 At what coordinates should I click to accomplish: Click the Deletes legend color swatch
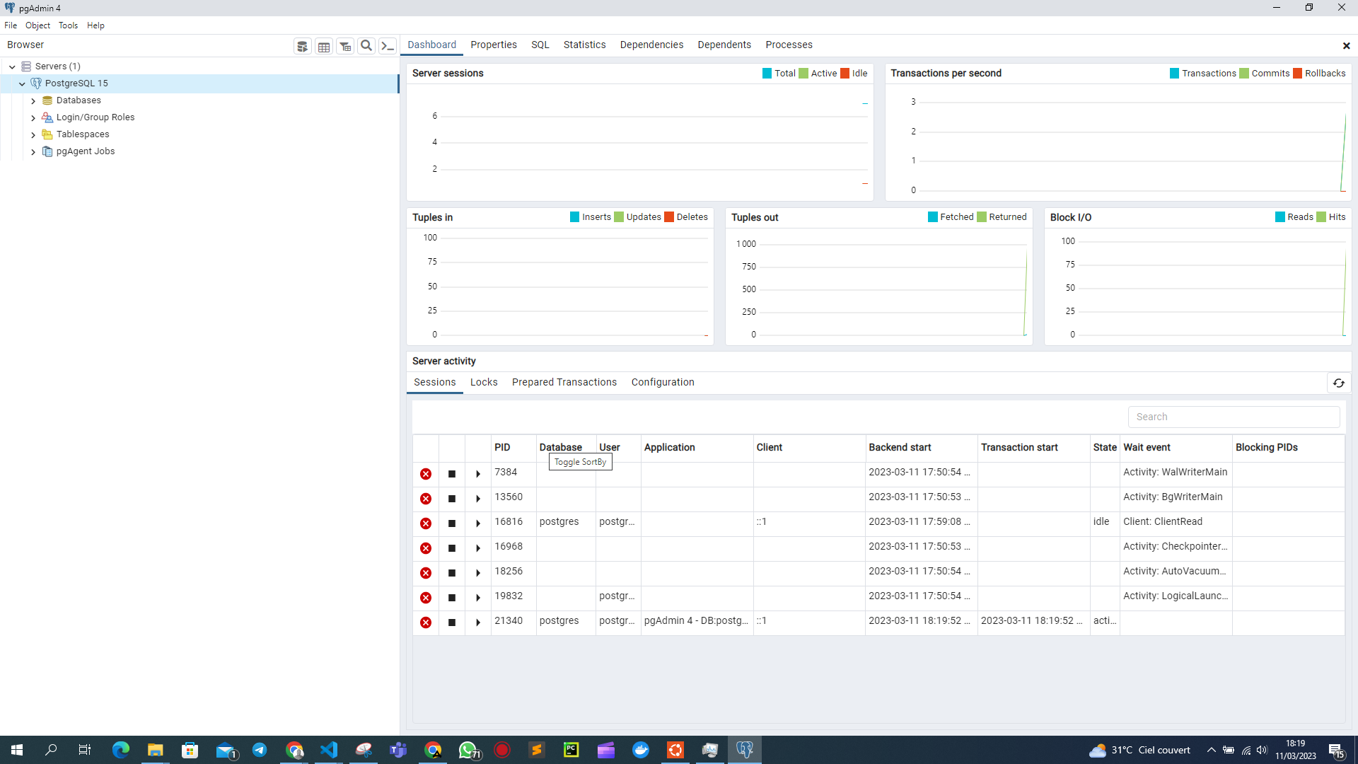point(669,217)
